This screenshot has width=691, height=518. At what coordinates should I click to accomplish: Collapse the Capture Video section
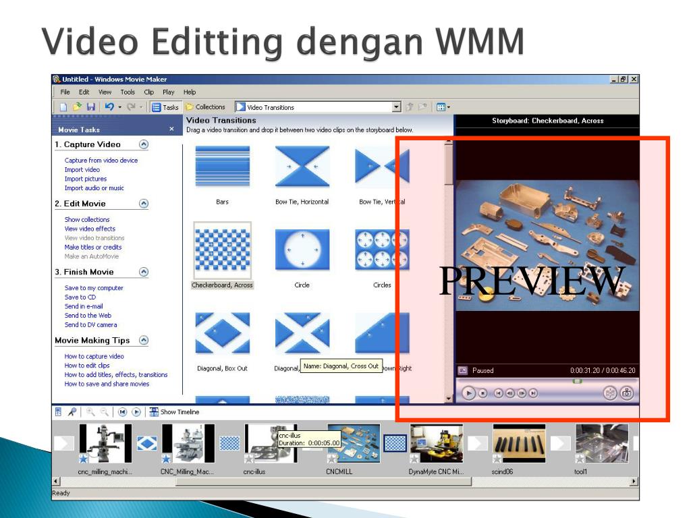click(144, 144)
